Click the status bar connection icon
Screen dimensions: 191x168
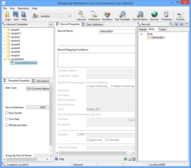point(4,164)
